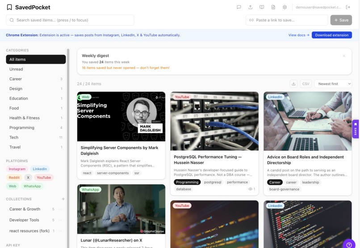Click the purple SAVE side tab
This screenshot has height=248, width=360.
356,129
